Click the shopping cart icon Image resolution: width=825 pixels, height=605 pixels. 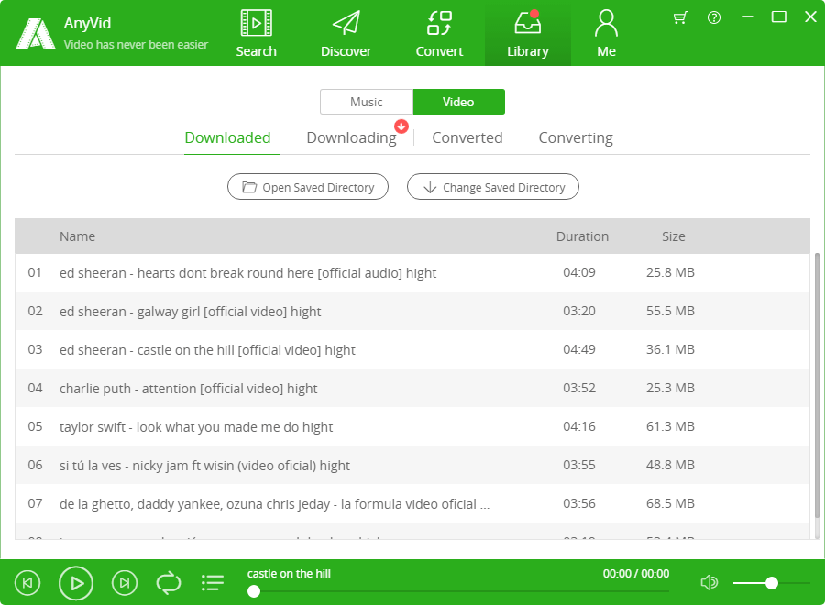click(680, 17)
